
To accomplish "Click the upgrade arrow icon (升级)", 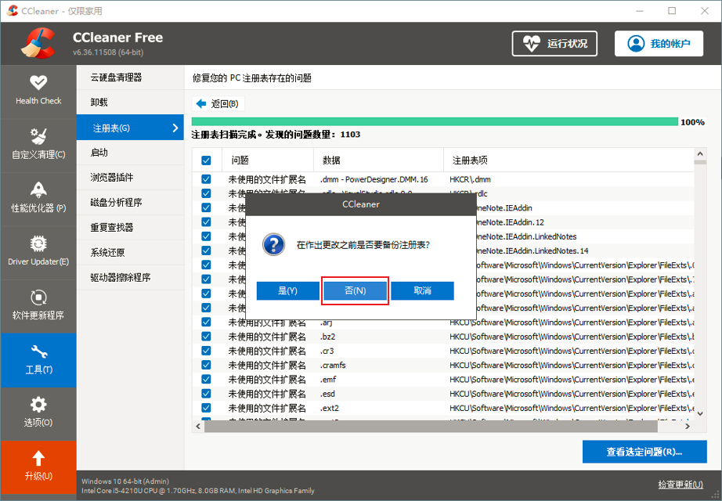I will point(38,458).
